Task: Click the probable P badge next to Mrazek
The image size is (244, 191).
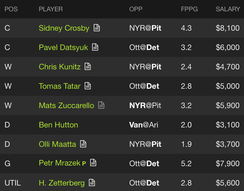Action: (x=84, y=164)
